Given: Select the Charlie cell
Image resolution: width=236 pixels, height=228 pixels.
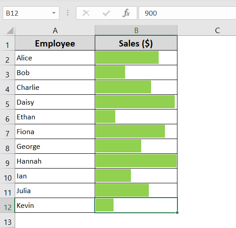Looking at the screenshot, I should [55, 87].
